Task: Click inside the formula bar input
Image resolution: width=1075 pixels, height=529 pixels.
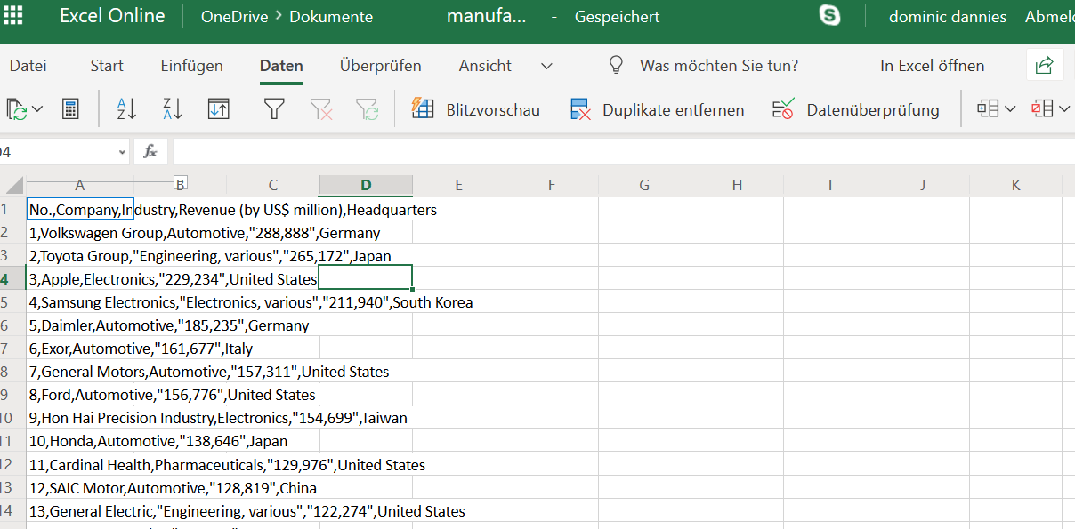Action: point(623,152)
